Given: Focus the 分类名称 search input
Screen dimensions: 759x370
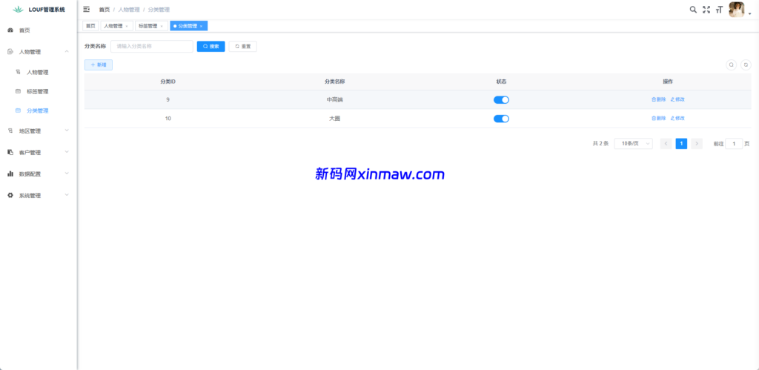Looking at the screenshot, I should click(x=151, y=47).
